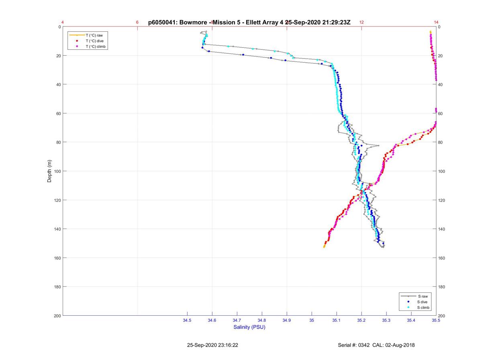Click the blue dot marker for S dive
482x355 pixels.
click(408, 302)
